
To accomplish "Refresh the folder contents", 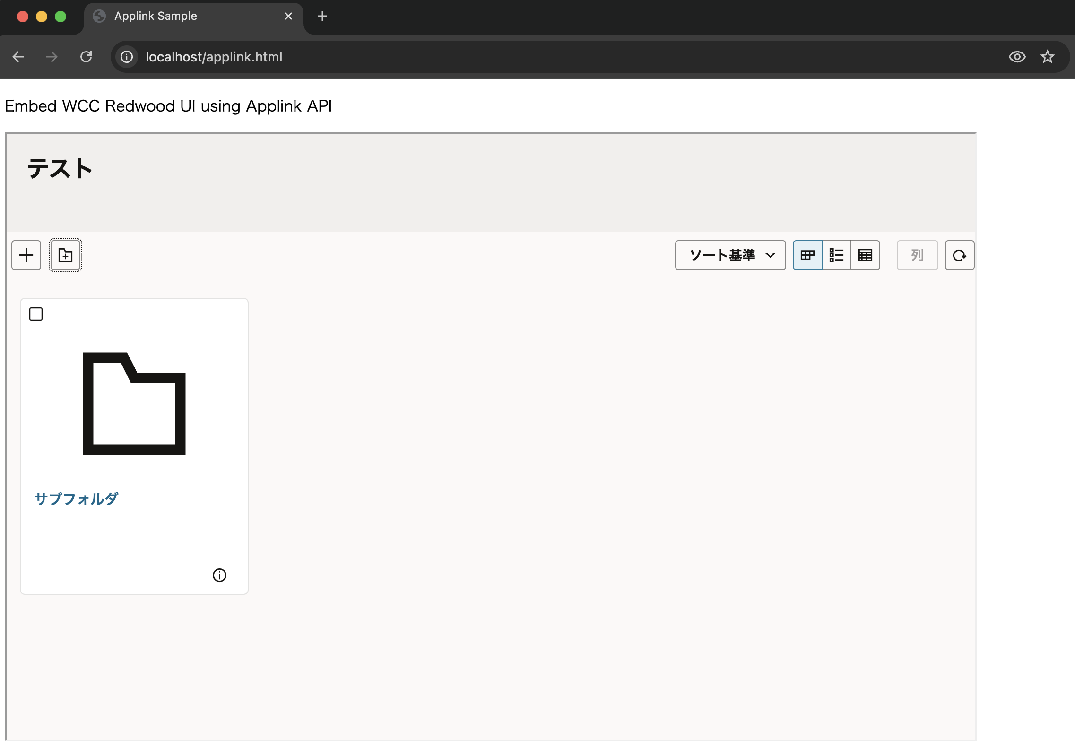I will coord(959,255).
